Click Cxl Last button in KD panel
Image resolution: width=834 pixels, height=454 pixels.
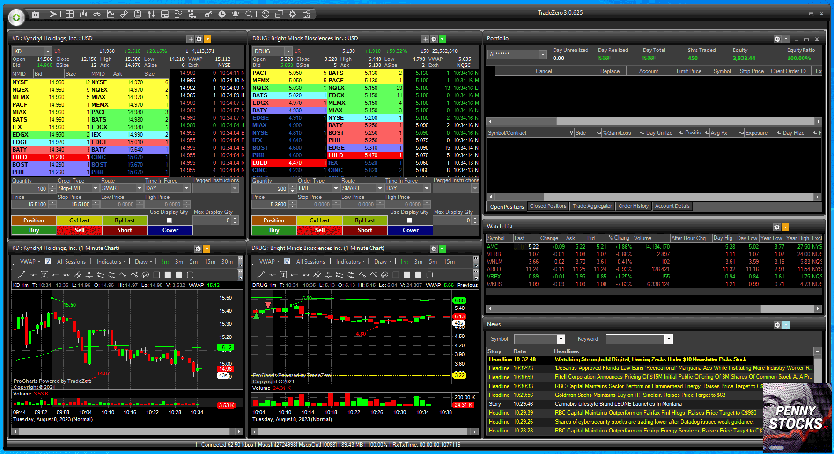pyautogui.click(x=79, y=220)
